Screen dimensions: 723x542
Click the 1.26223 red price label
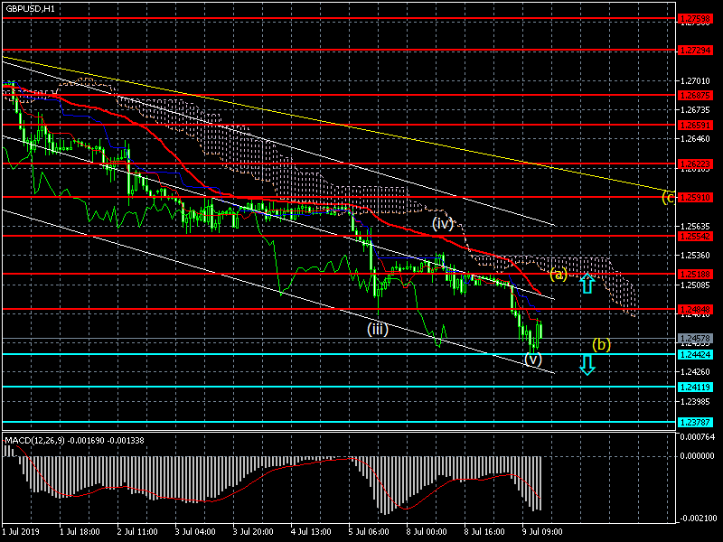pos(695,164)
